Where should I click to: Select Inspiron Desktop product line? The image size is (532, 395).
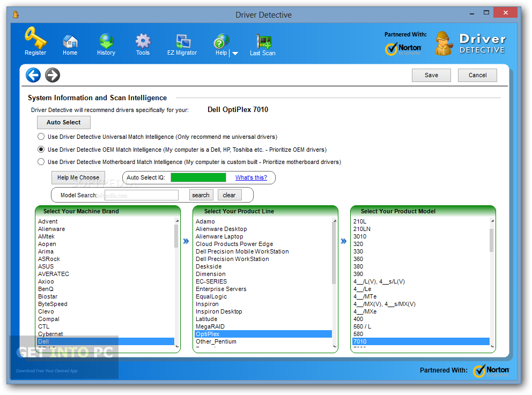point(219,311)
